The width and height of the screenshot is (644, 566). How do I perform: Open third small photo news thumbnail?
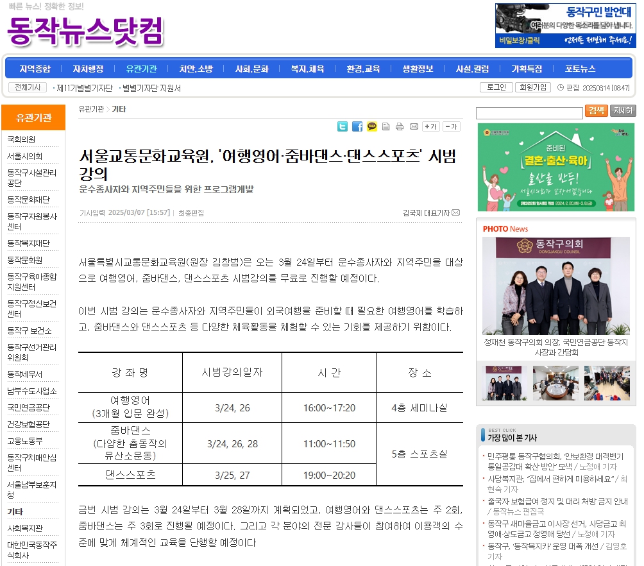pos(607,383)
